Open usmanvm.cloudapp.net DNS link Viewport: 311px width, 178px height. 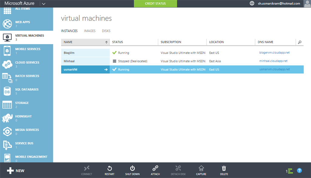[x=275, y=69]
